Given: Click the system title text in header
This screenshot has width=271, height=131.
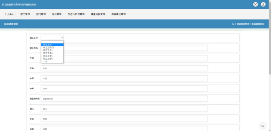Looking at the screenshot, I should click(19, 5).
